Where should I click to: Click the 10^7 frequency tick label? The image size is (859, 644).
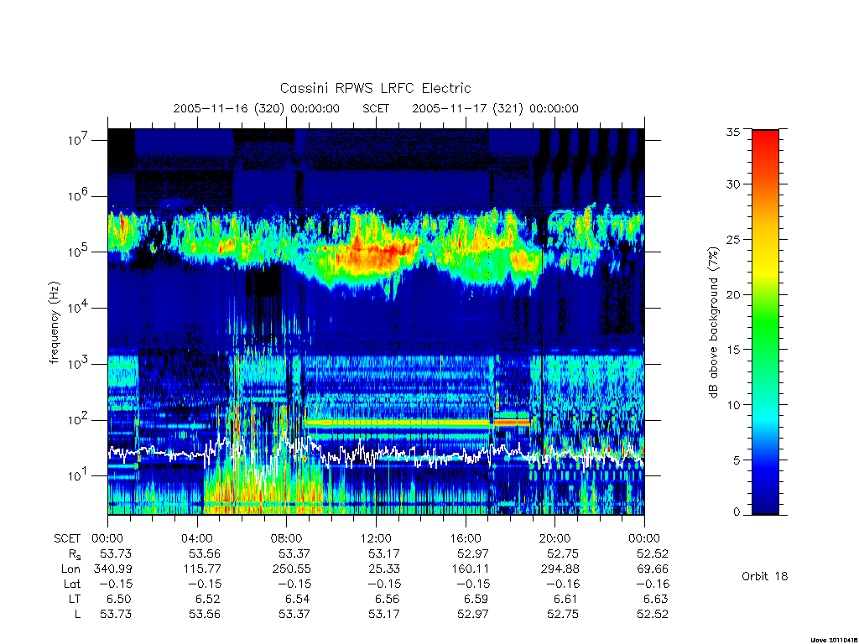point(78,139)
